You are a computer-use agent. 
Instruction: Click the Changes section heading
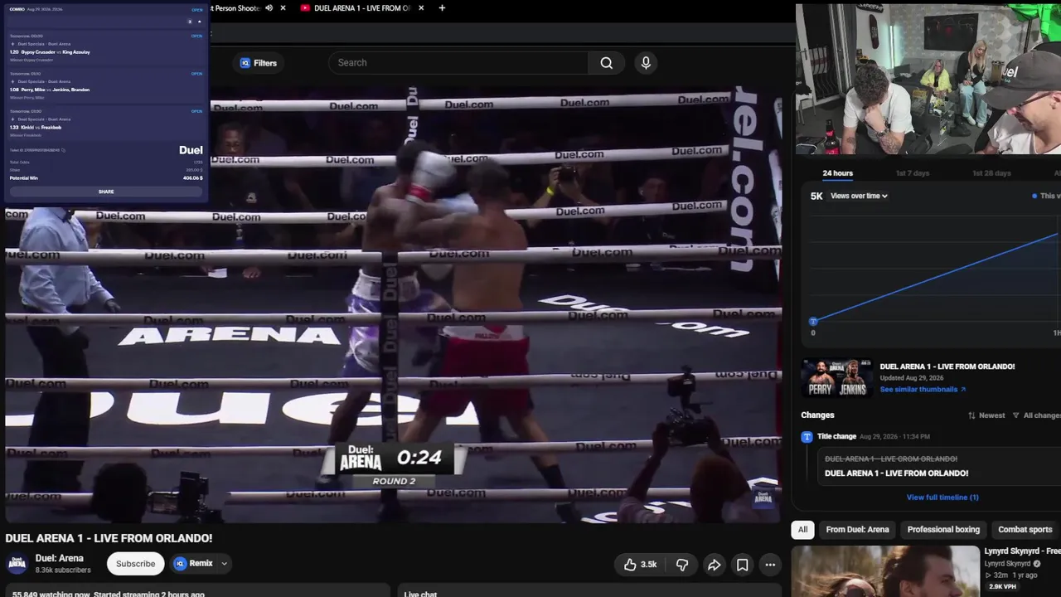(x=817, y=415)
